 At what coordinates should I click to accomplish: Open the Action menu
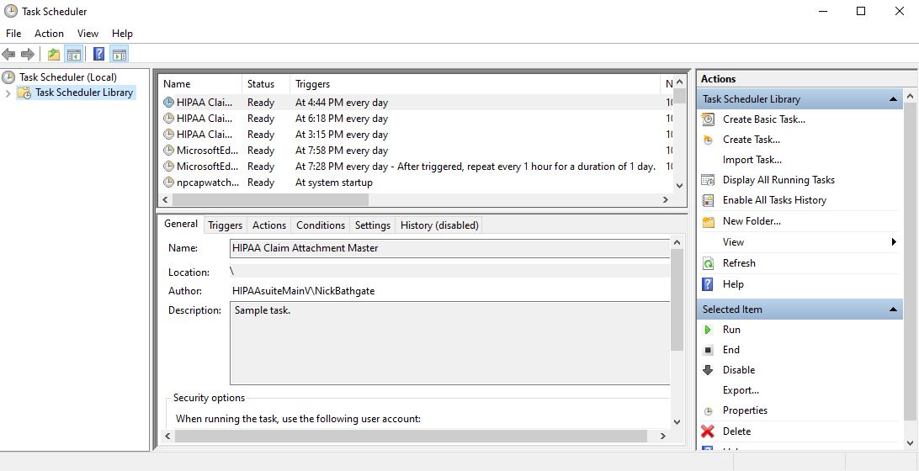pyautogui.click(x=49, y=34)
